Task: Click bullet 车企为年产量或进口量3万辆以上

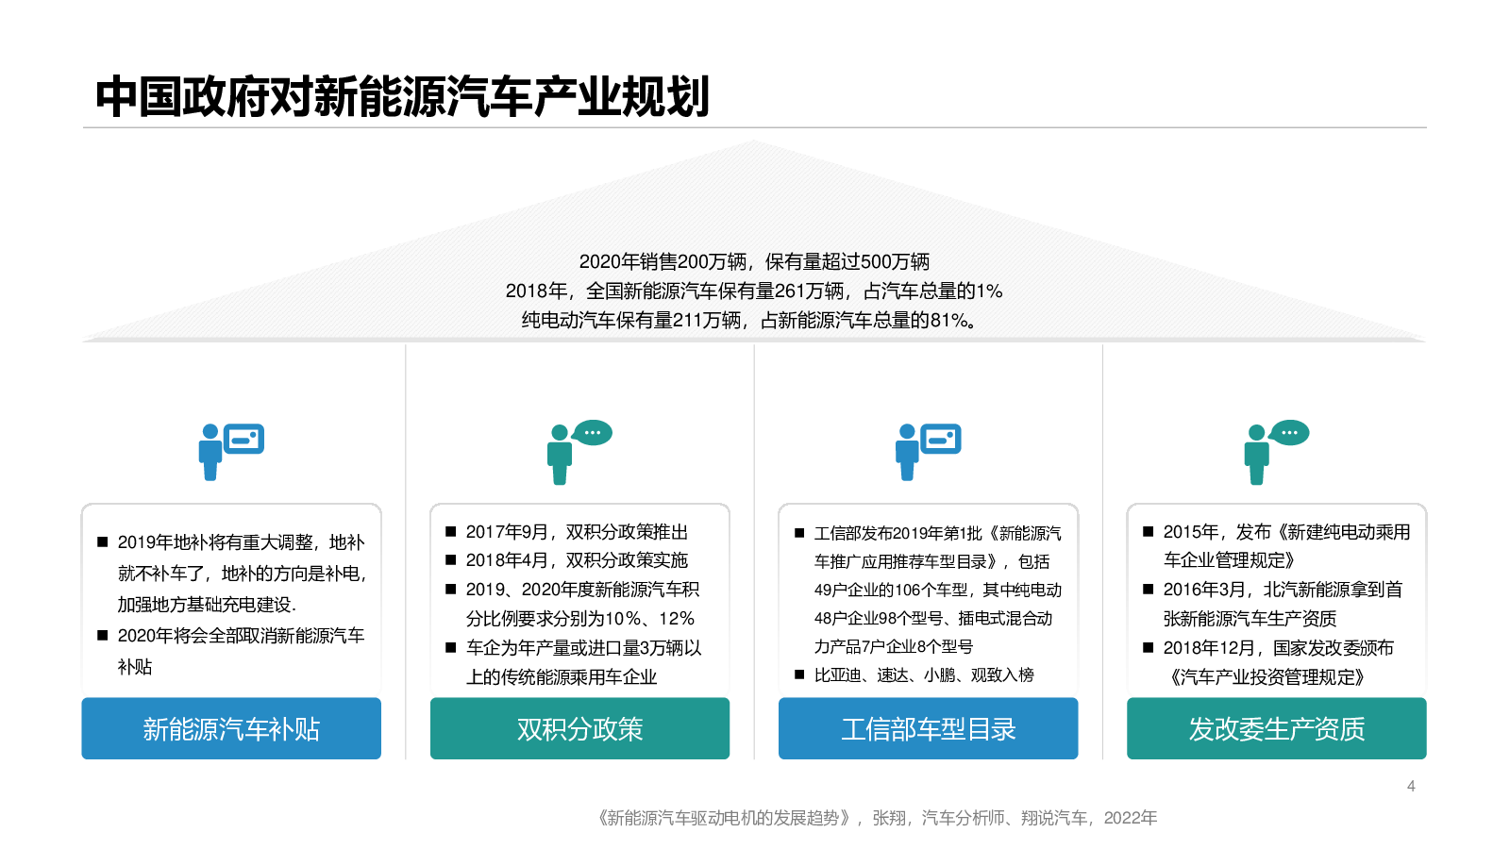Action: tap(574, 662)
